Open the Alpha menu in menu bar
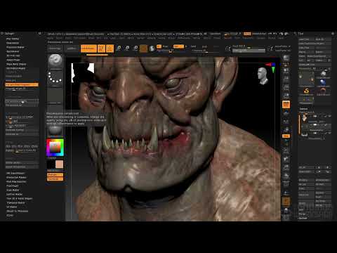Image resolution: width=337 pixels, height=253 pixels. 50,38
